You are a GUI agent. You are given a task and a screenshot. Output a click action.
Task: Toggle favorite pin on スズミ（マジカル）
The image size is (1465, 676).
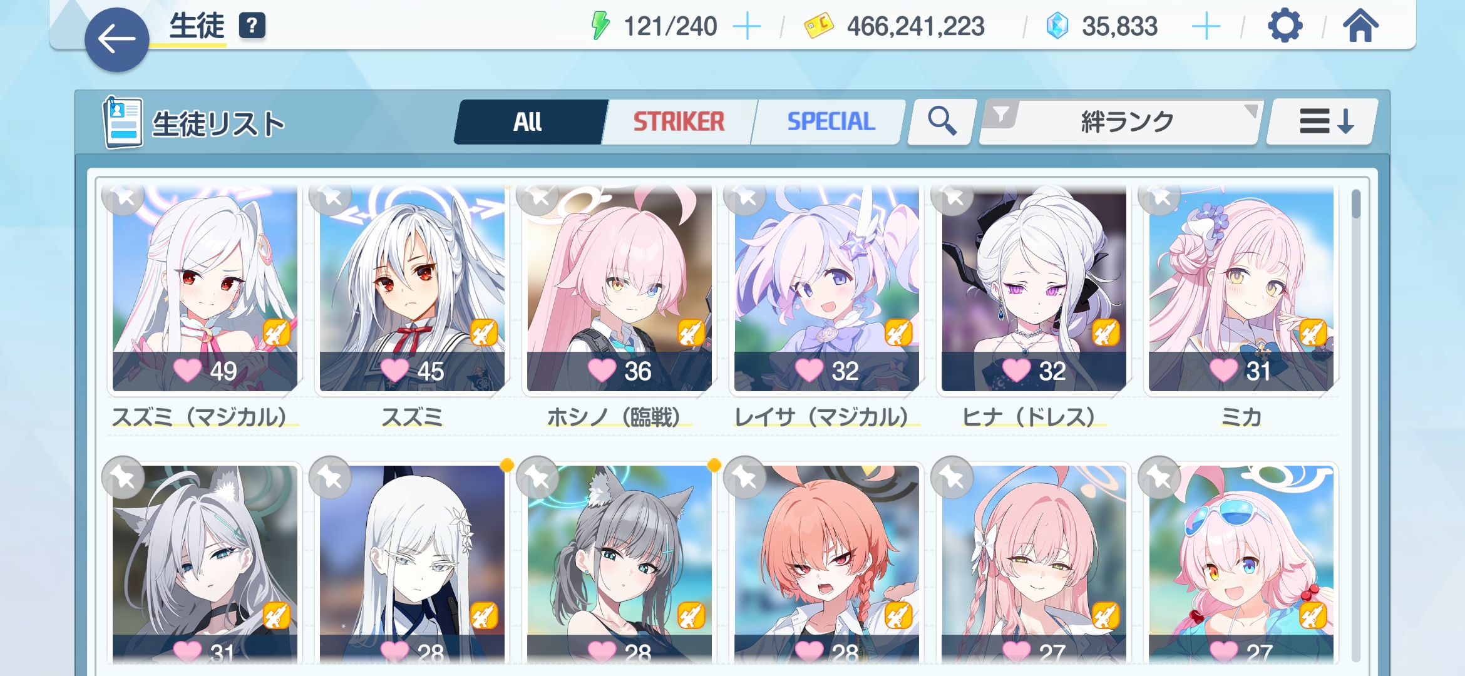tap(124, 197)
